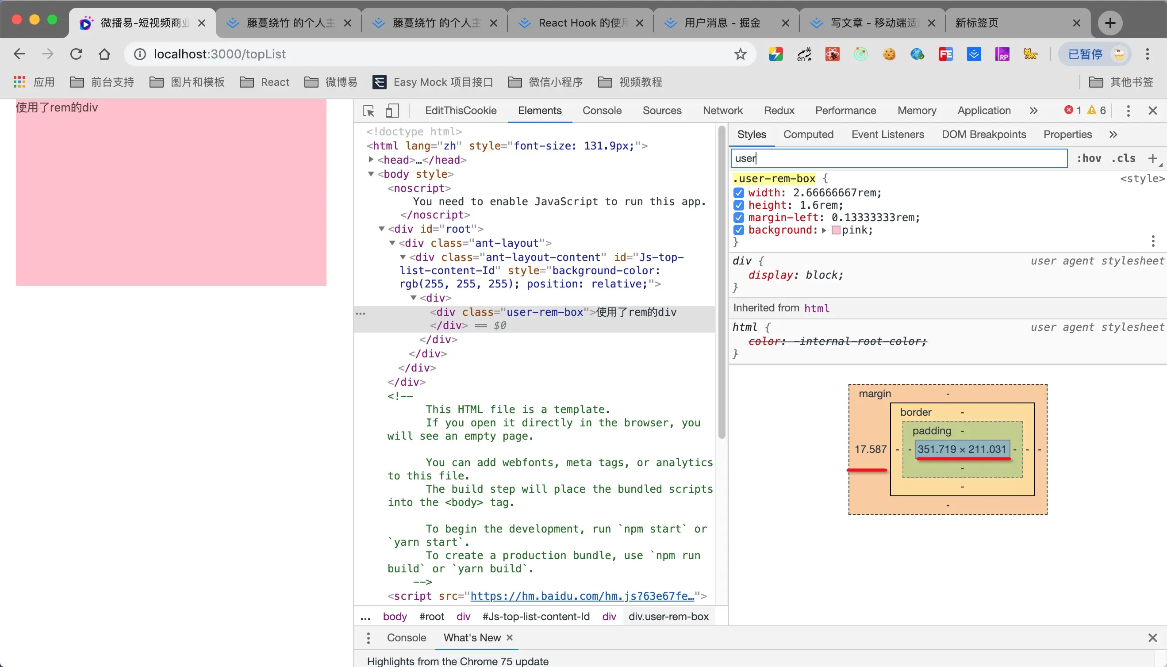Click the pink background color swatch
Screen dimensions: 1167x667
(836, 230)
